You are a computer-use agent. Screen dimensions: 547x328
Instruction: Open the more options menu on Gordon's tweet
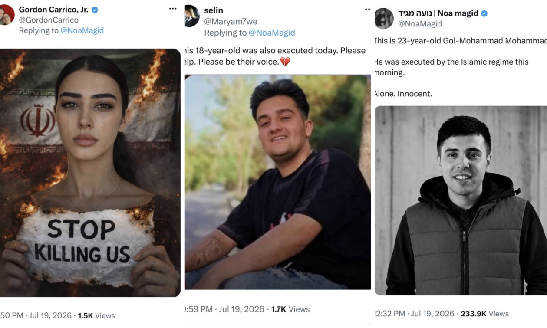click(173, 9)
